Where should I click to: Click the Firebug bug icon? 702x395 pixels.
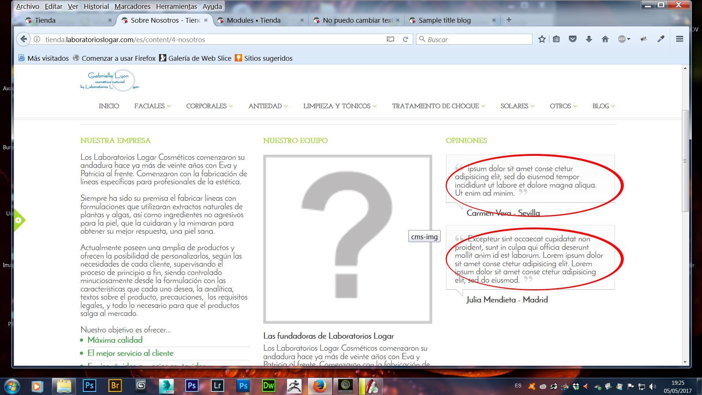click(643, 39)
